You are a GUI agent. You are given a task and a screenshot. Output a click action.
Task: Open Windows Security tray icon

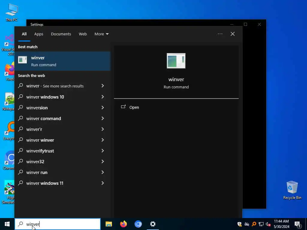point(239,224)
